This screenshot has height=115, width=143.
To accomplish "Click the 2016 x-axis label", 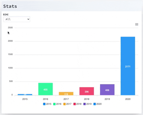I will coord(46,99).
